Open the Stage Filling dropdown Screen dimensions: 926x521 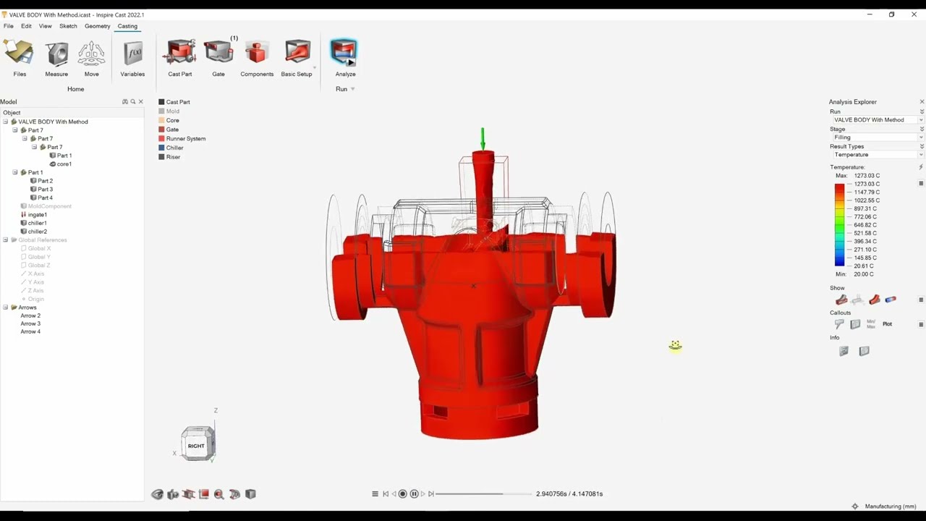(x=878, y=137)
